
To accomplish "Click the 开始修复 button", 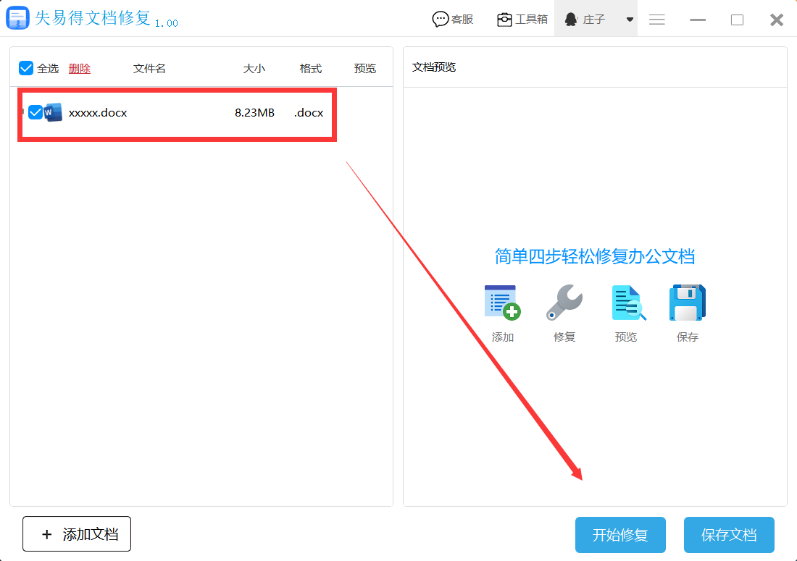I will pos(620,535).
